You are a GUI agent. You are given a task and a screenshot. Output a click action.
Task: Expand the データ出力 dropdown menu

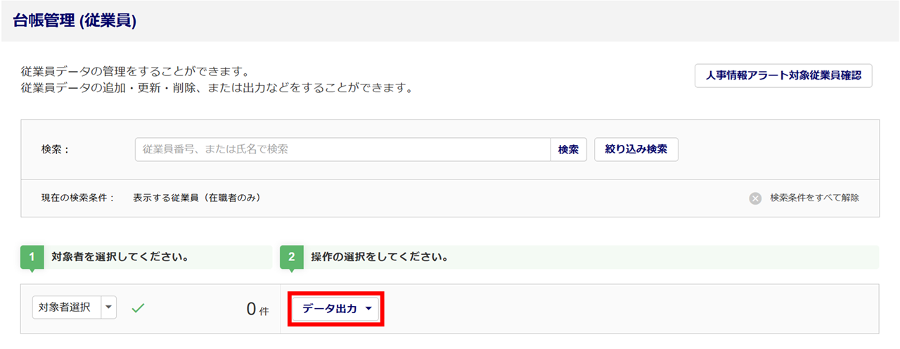[x=336, y=308]
